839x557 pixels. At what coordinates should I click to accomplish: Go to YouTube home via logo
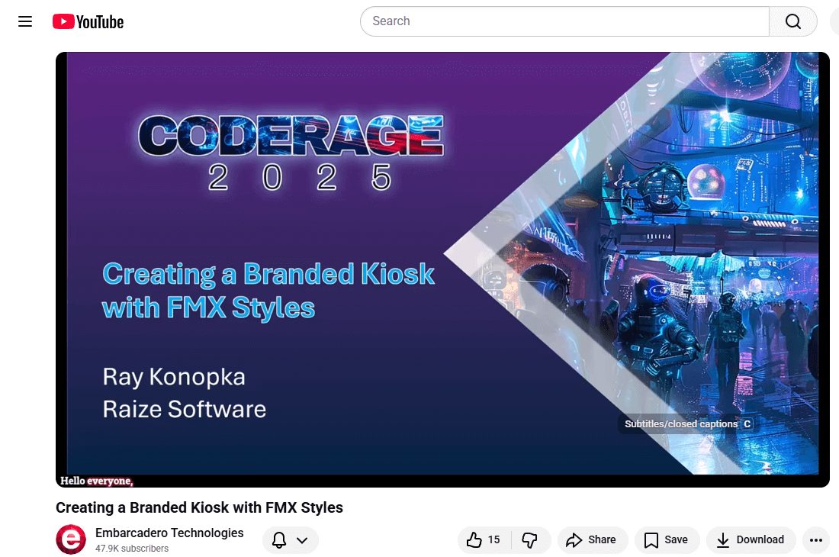(x=88, y=21)
